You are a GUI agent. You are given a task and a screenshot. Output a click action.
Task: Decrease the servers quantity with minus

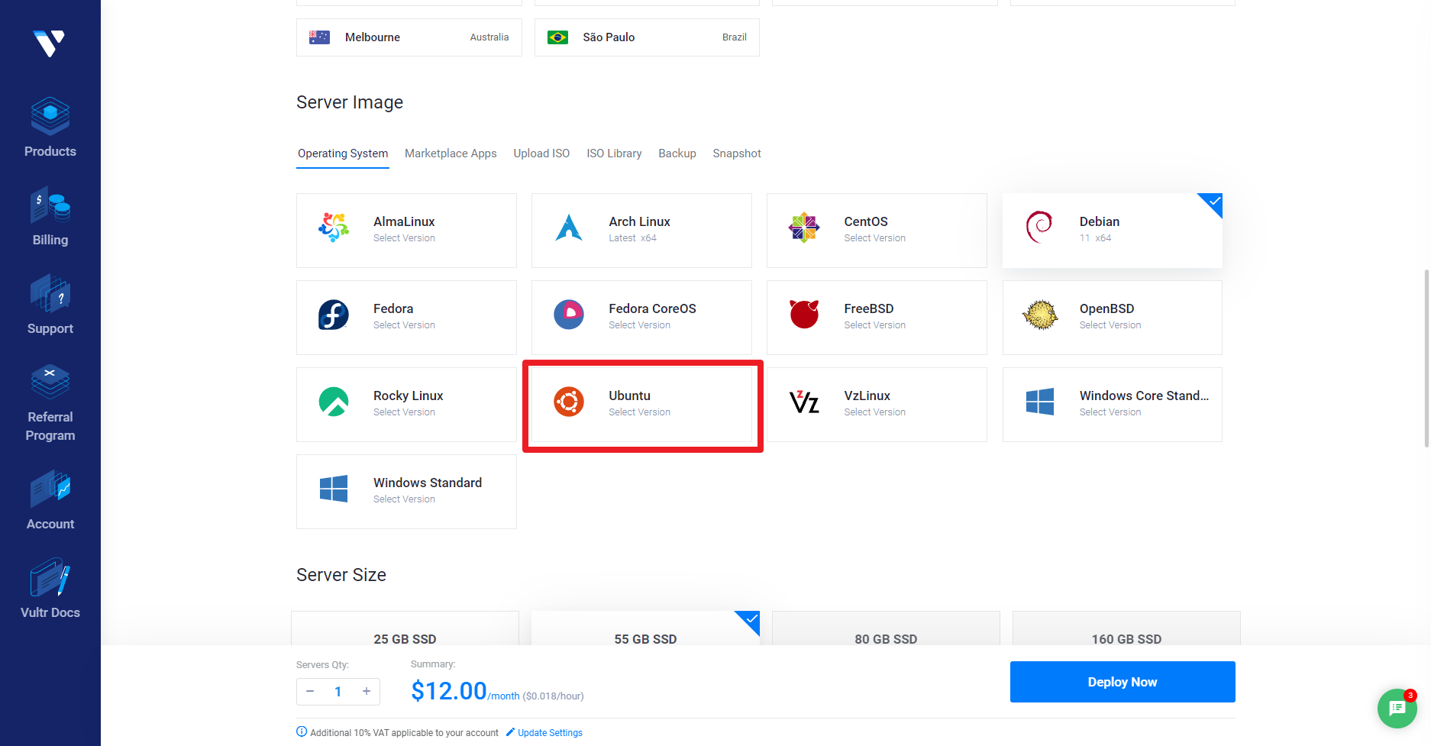pyautogui.click(x=310, y=691)
